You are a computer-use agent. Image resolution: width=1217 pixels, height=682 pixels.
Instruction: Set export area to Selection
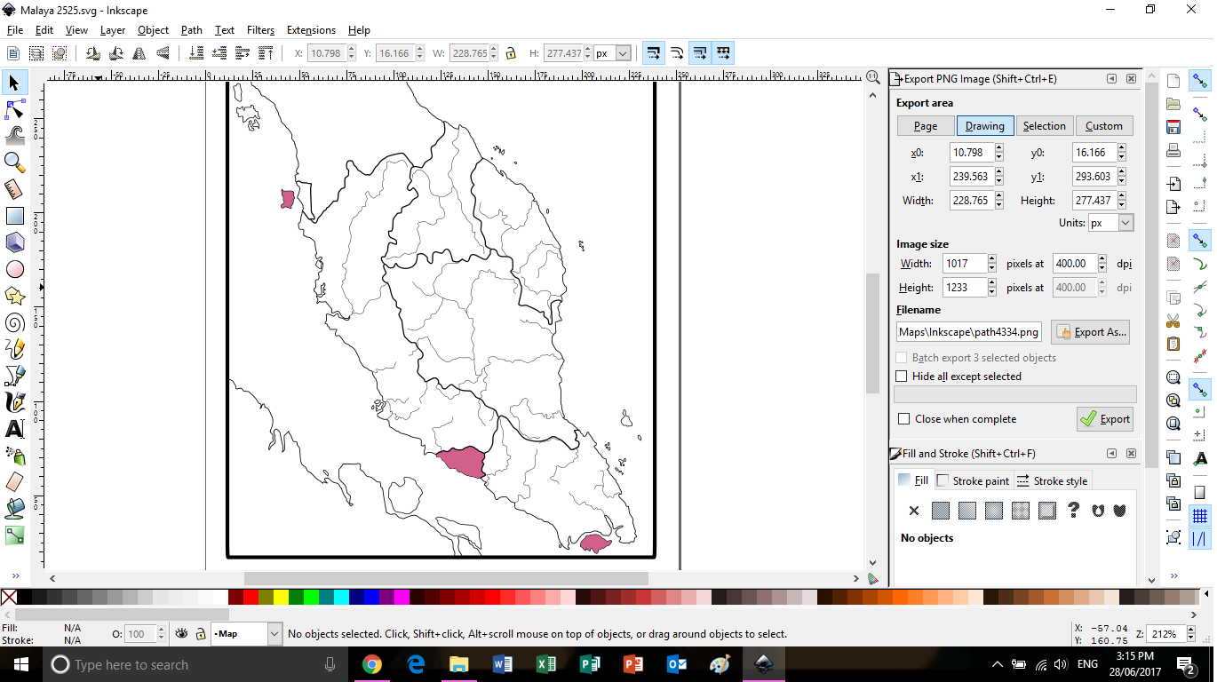(1045, 126)
